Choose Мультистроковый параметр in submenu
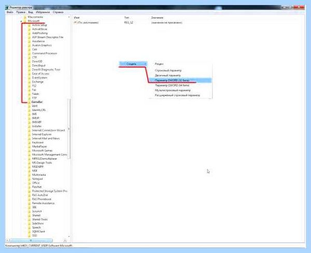This screenshot has width=311, height=253. [x=180, y=90]
